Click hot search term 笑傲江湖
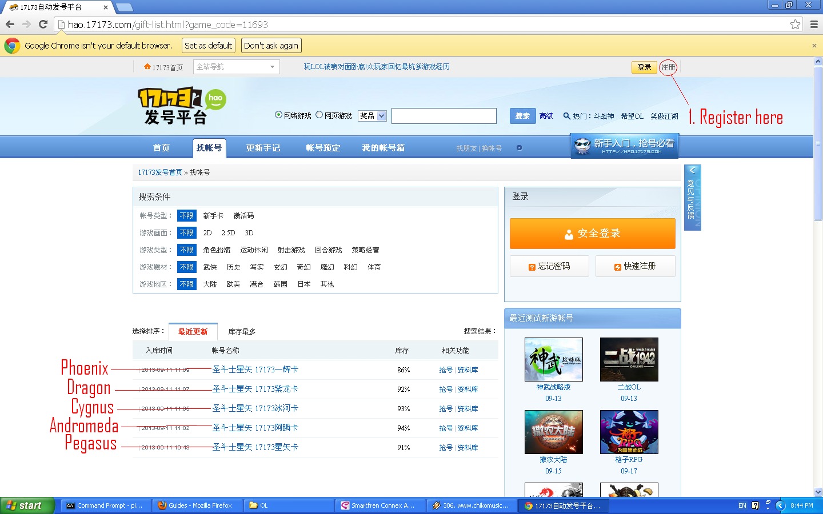The image size is (823, 514). click(x=664, y=116)
